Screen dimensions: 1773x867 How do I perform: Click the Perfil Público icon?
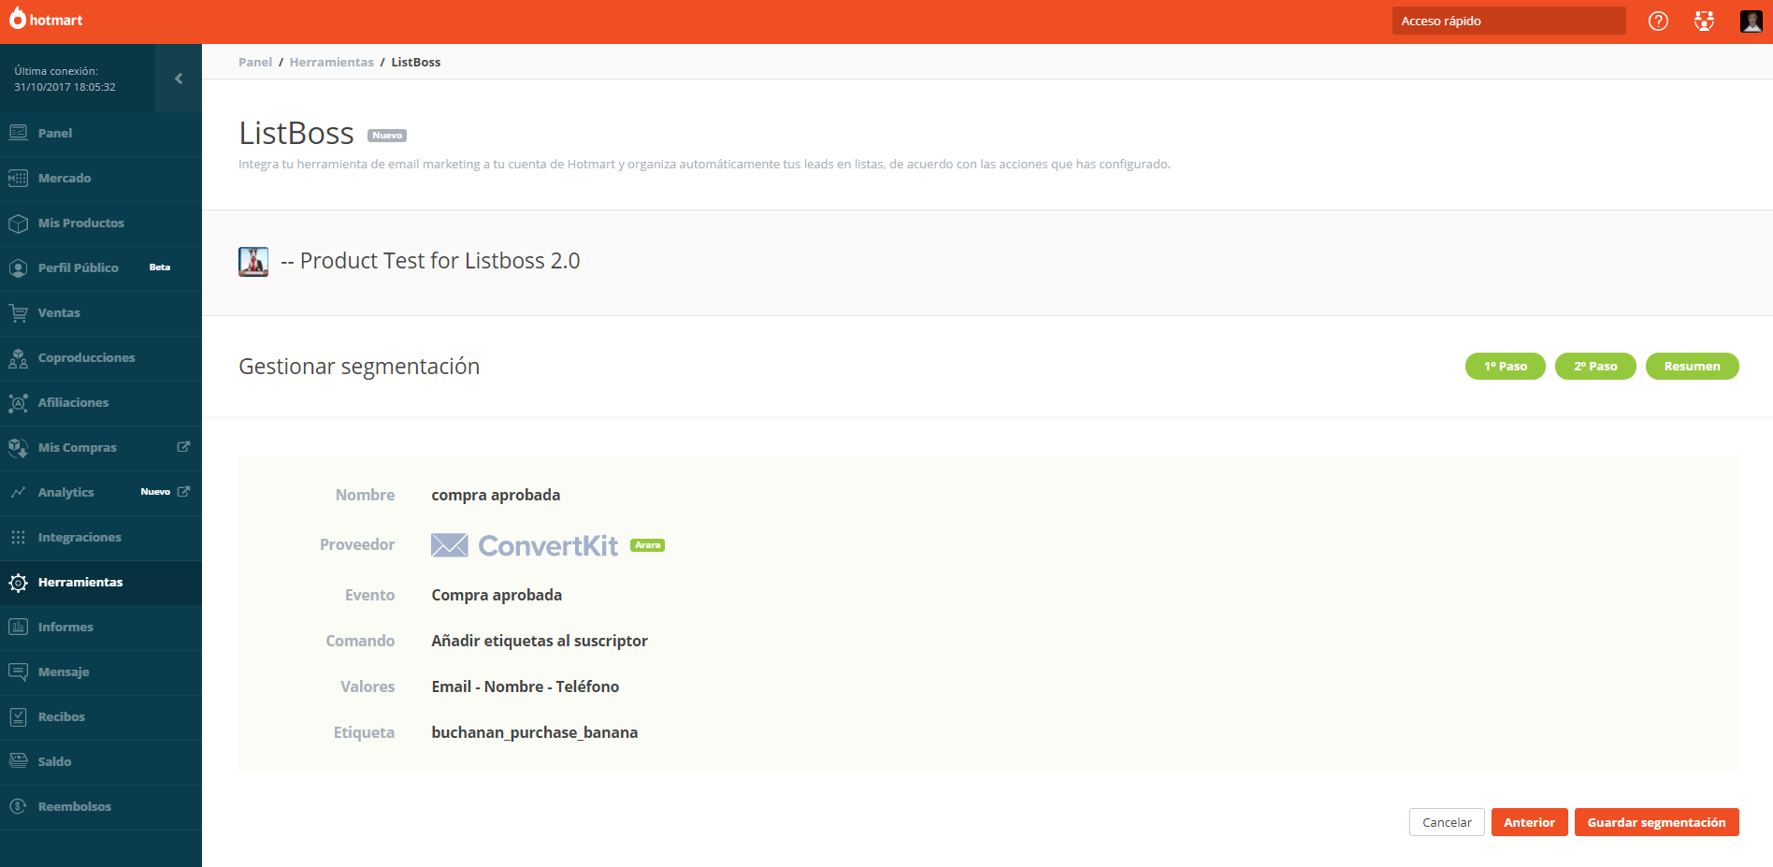pos(18,267)
